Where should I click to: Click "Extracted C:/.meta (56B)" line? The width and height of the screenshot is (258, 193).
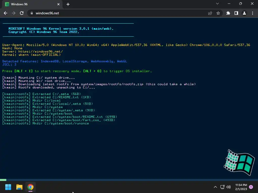(42, 94)
